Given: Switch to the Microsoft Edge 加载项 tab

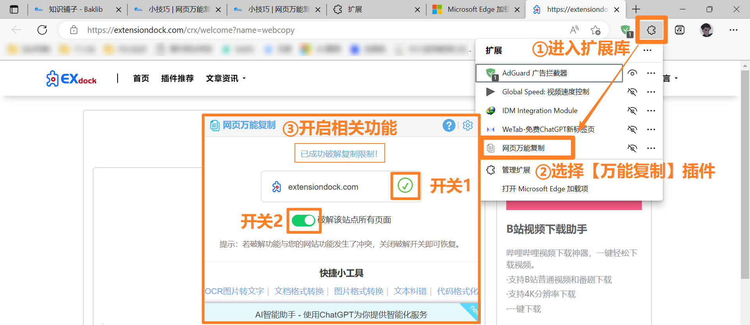Looking at the screenshot, I should tap(476, 9).
